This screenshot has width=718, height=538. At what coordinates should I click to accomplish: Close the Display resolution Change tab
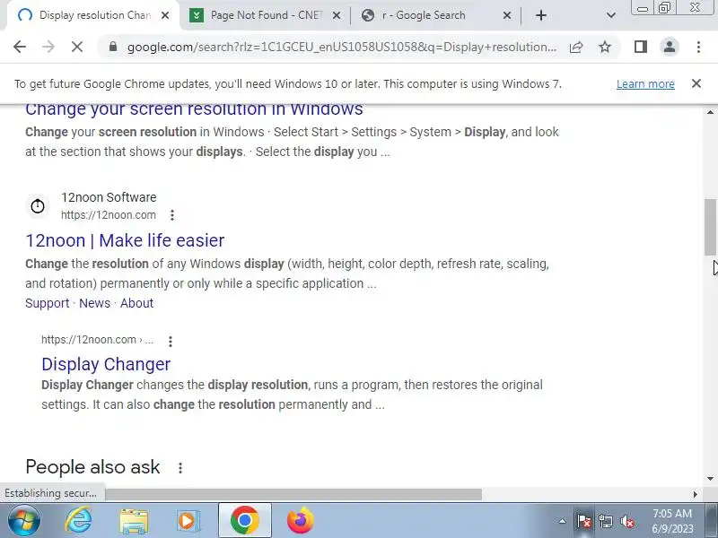tap(165, 15)
